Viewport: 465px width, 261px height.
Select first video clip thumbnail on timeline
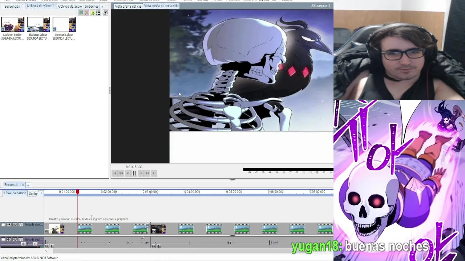57,229
